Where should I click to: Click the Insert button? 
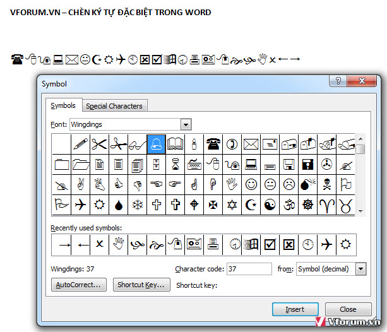pos(295,309)
